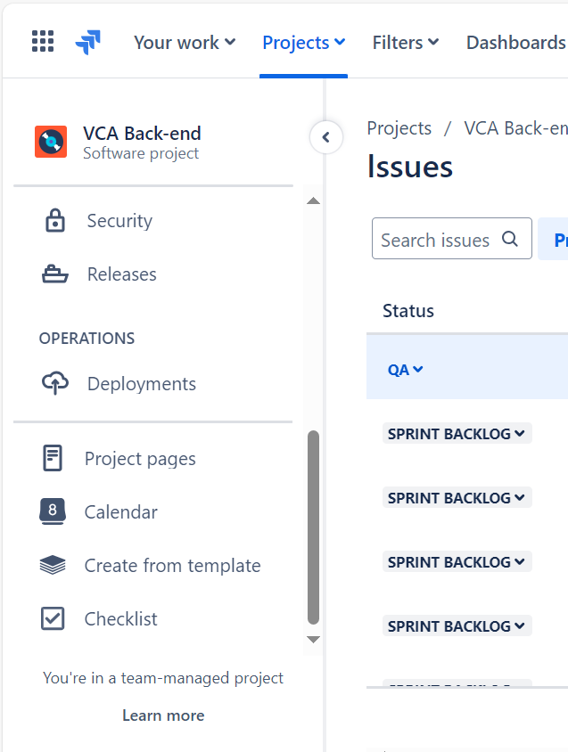
Task: Open the Calendar sidebar icon
Action: (x=53, y=511)
